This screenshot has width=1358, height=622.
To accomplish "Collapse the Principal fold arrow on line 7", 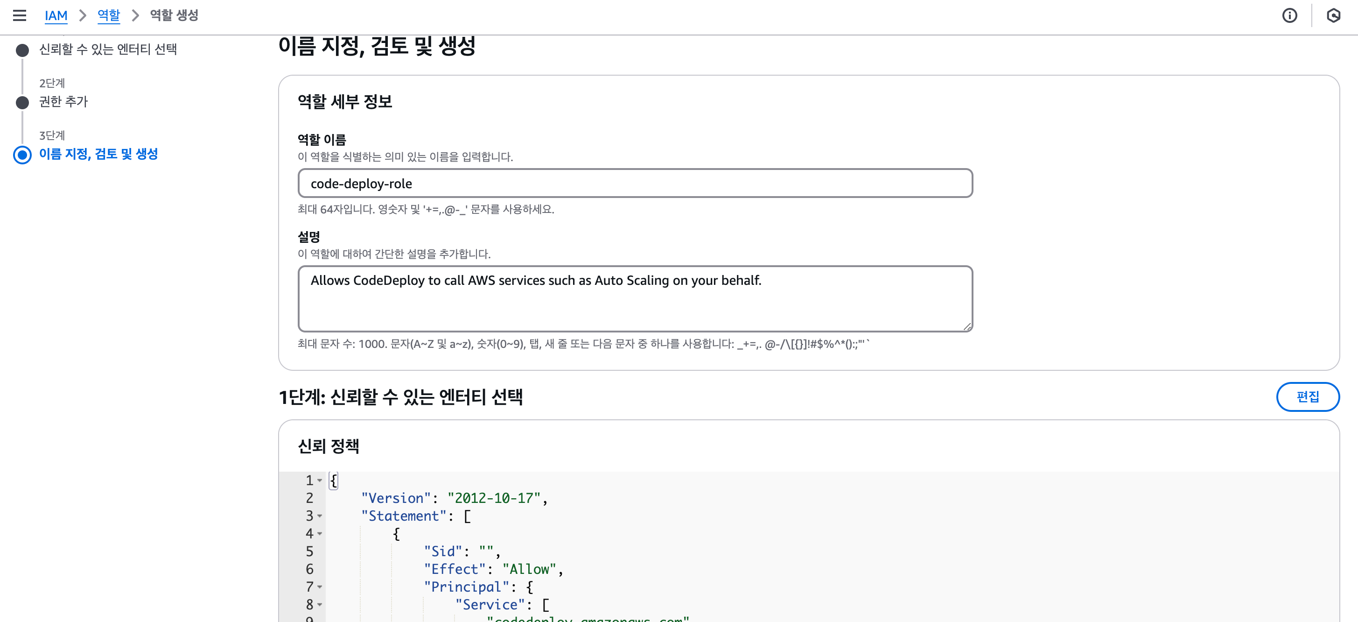I will coord(320,587).
